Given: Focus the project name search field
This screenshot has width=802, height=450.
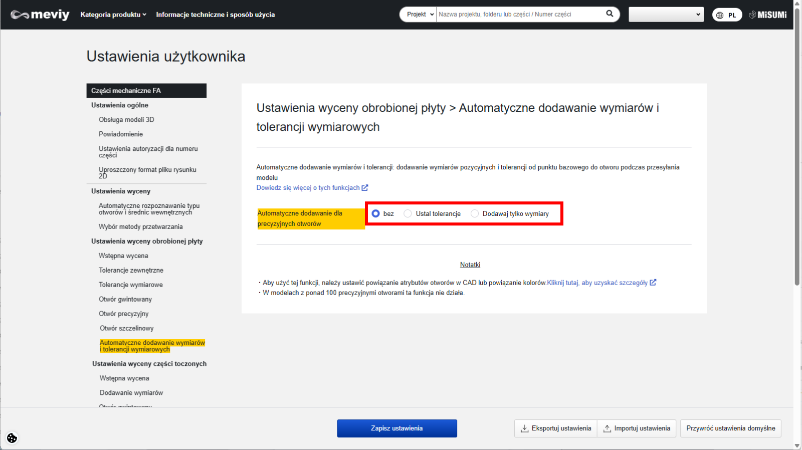Looking at the screenshot, I should (x=519, y=15).
